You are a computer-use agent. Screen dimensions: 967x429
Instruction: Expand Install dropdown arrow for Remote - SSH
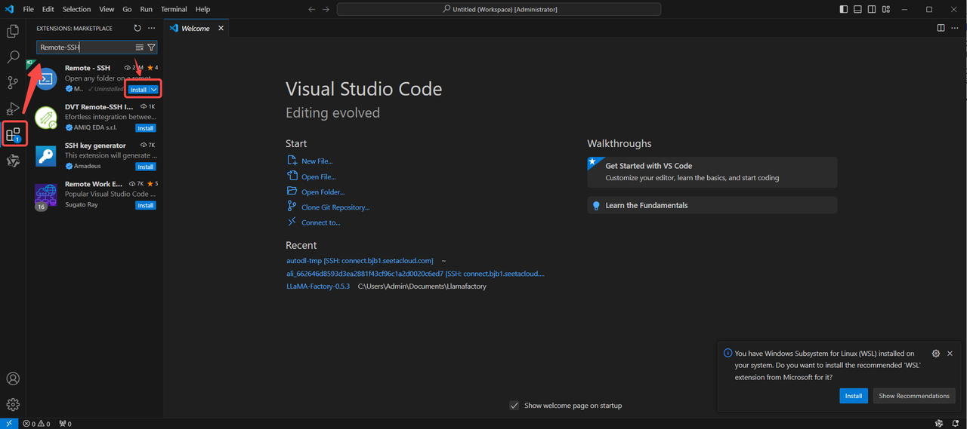[154, 90]
